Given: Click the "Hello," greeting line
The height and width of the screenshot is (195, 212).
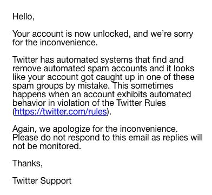Looking at the screenshot, I should (x=23, y=17).
